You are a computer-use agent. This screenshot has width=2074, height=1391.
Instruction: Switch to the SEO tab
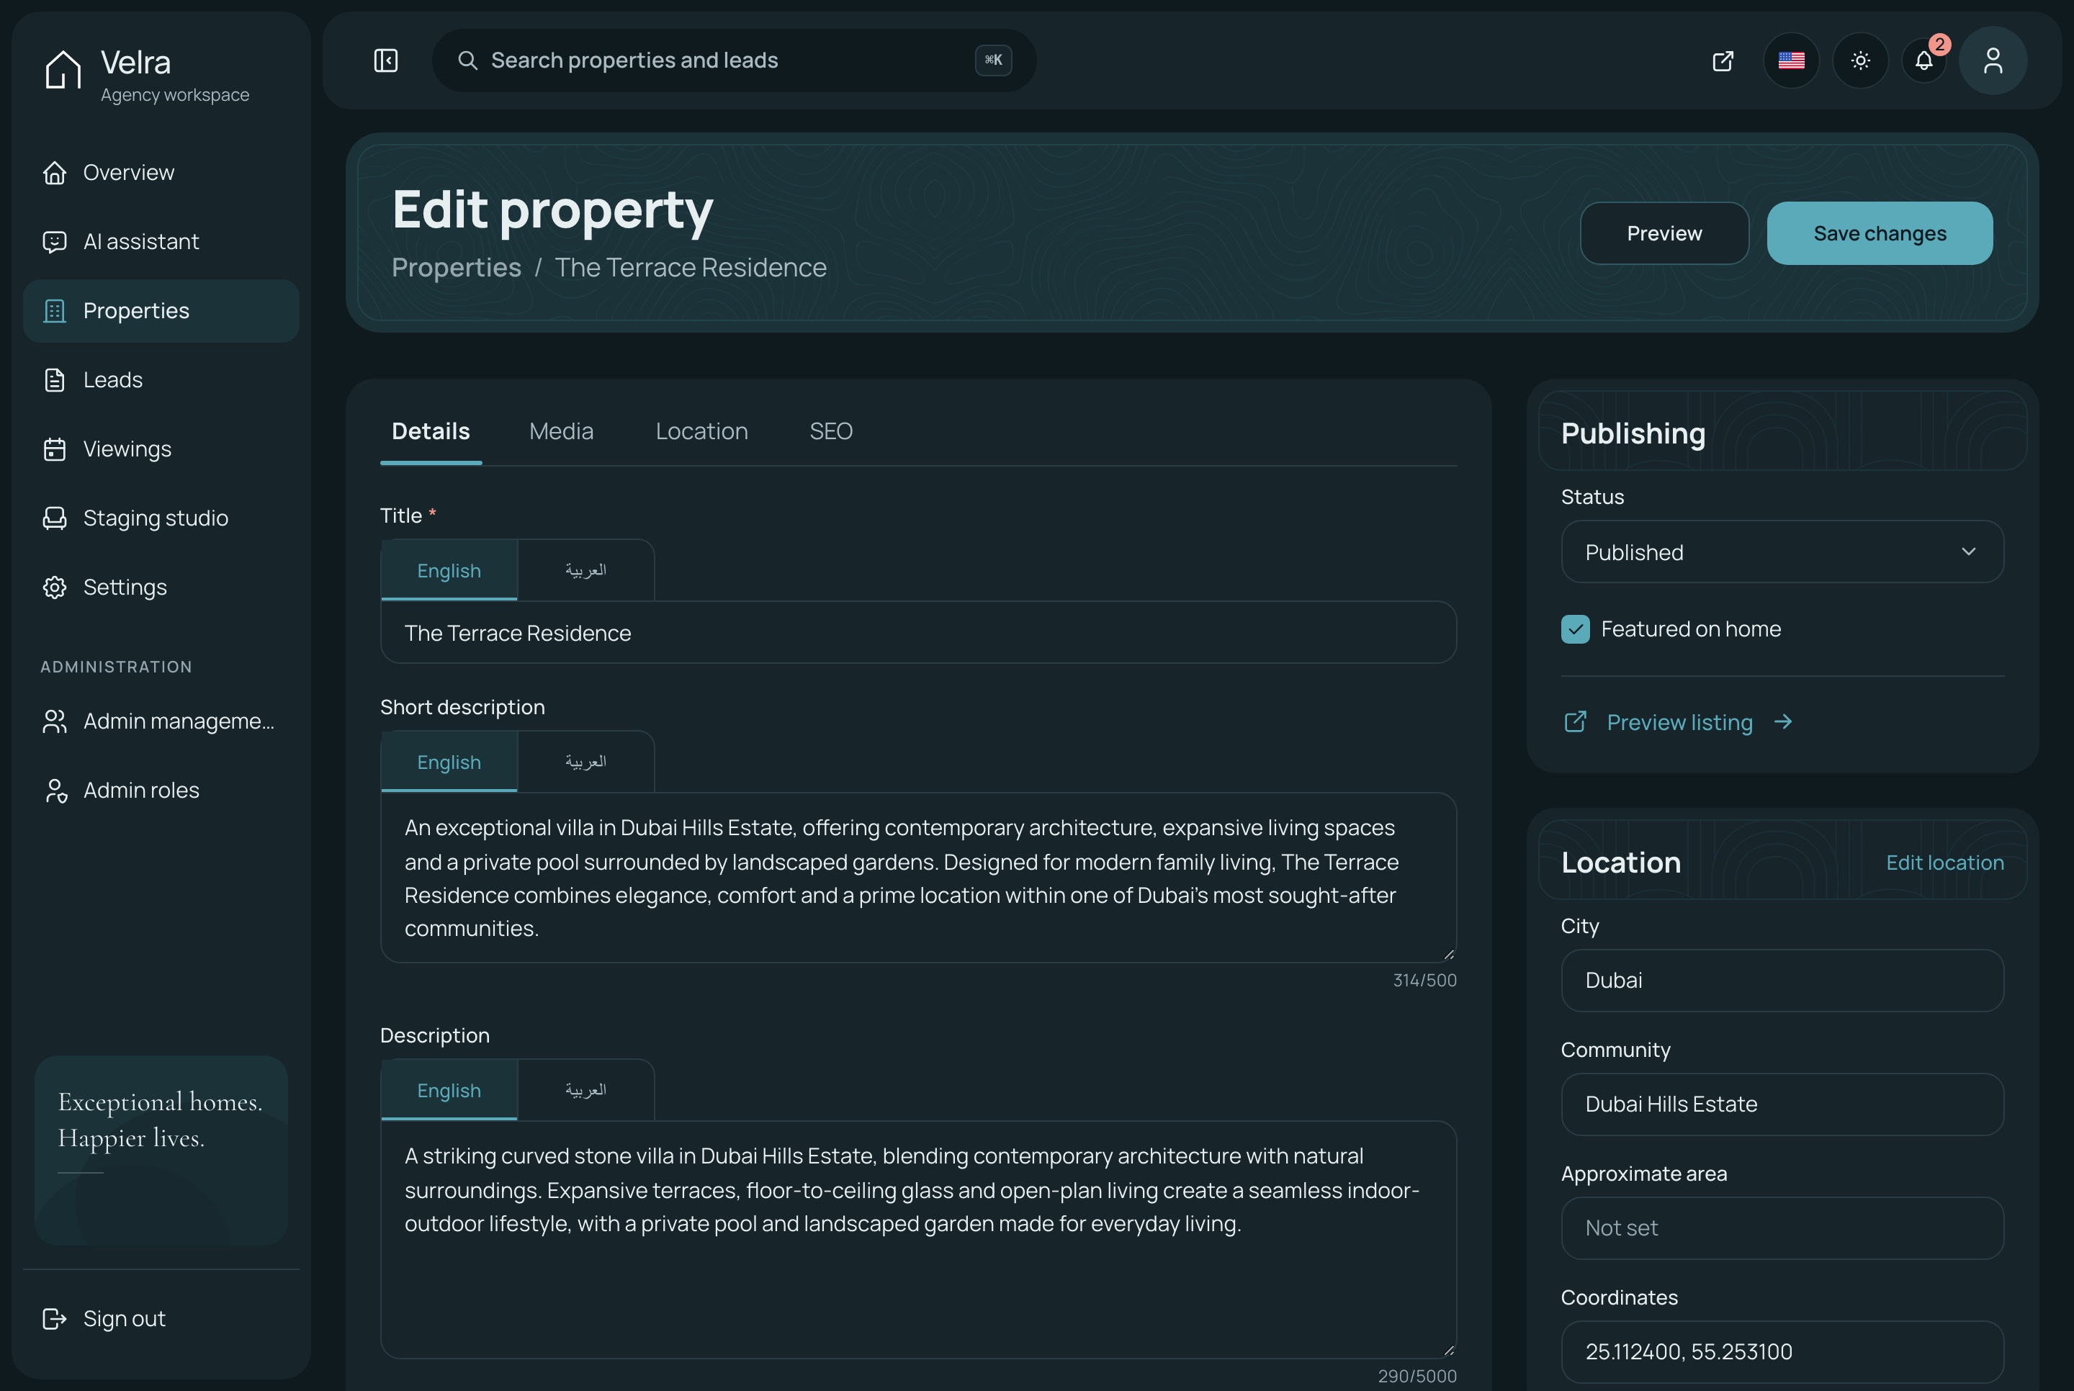[830, 431]
